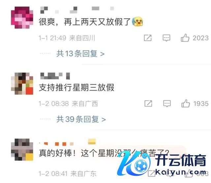
Task: Toggle like on the 903-likes comment
Action: coord(189,173)
